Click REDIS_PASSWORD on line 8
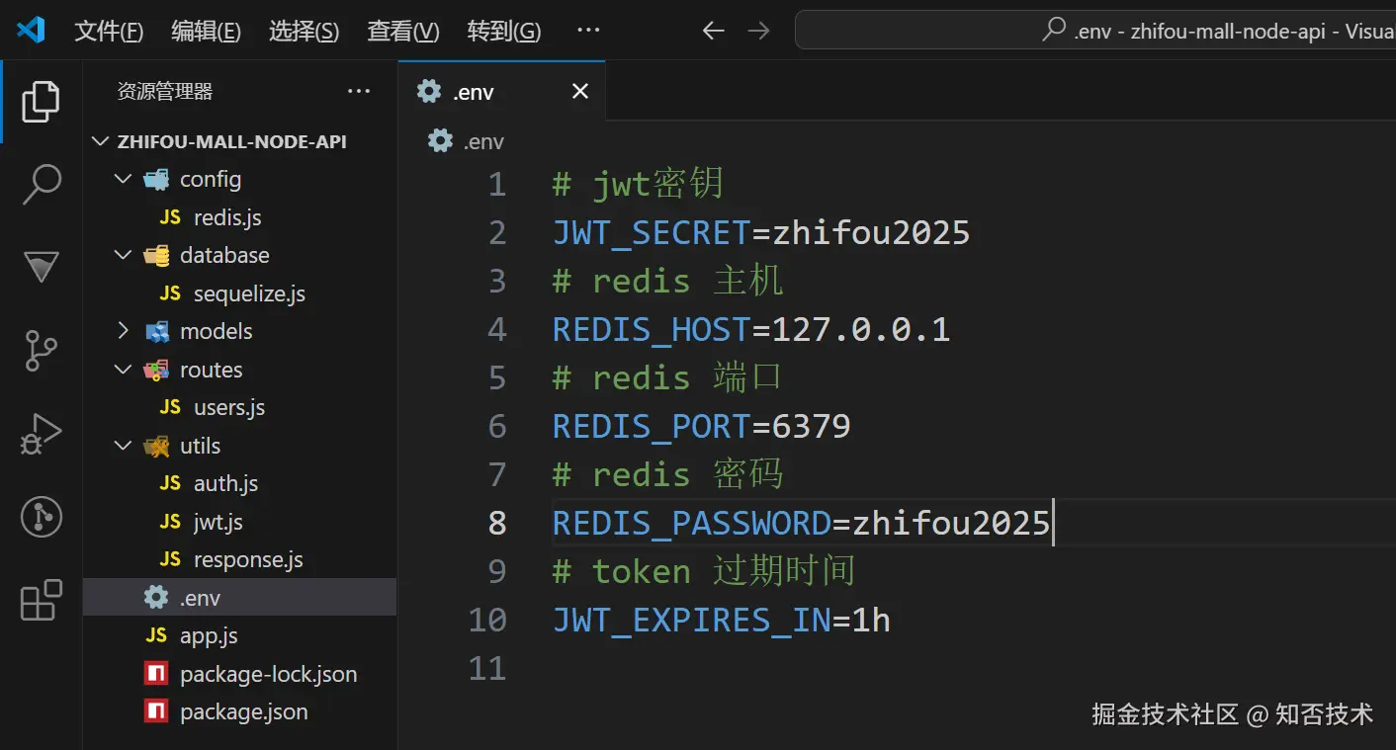This screenshot has height=750, width=1396. (691, 524)
